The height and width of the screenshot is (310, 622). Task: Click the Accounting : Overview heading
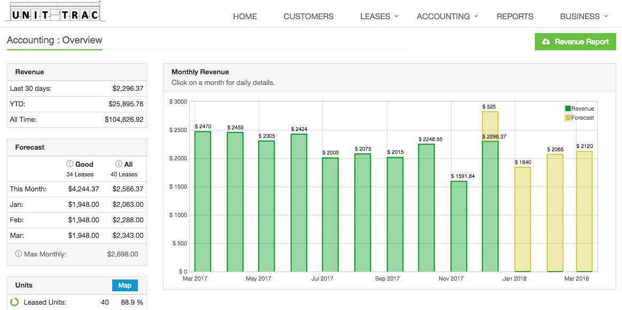(x=55, y=40)
